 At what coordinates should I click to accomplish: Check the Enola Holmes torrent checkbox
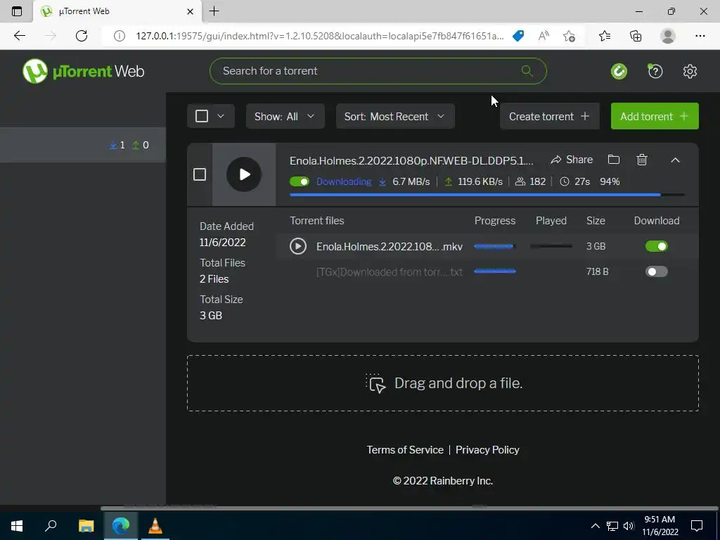tap(199, 174)
